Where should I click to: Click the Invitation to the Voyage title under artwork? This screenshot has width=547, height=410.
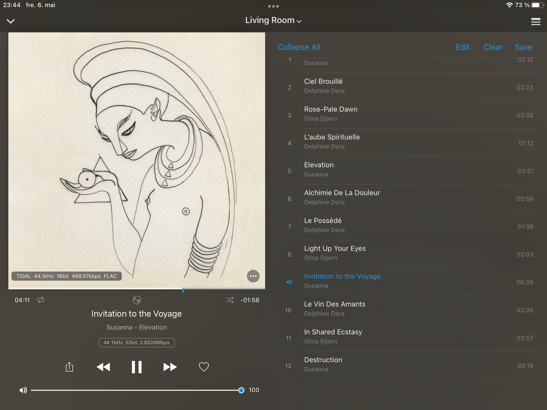coord(137,314)
